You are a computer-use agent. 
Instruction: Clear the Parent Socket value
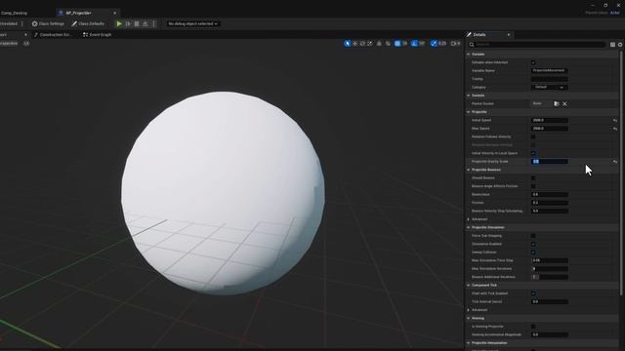(564, 104)
